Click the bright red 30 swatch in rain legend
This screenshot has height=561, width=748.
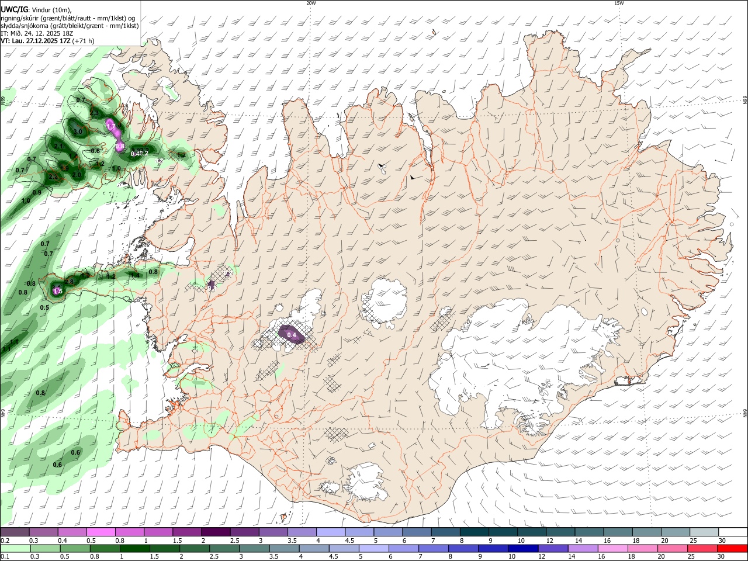click(x=733, y=548)
